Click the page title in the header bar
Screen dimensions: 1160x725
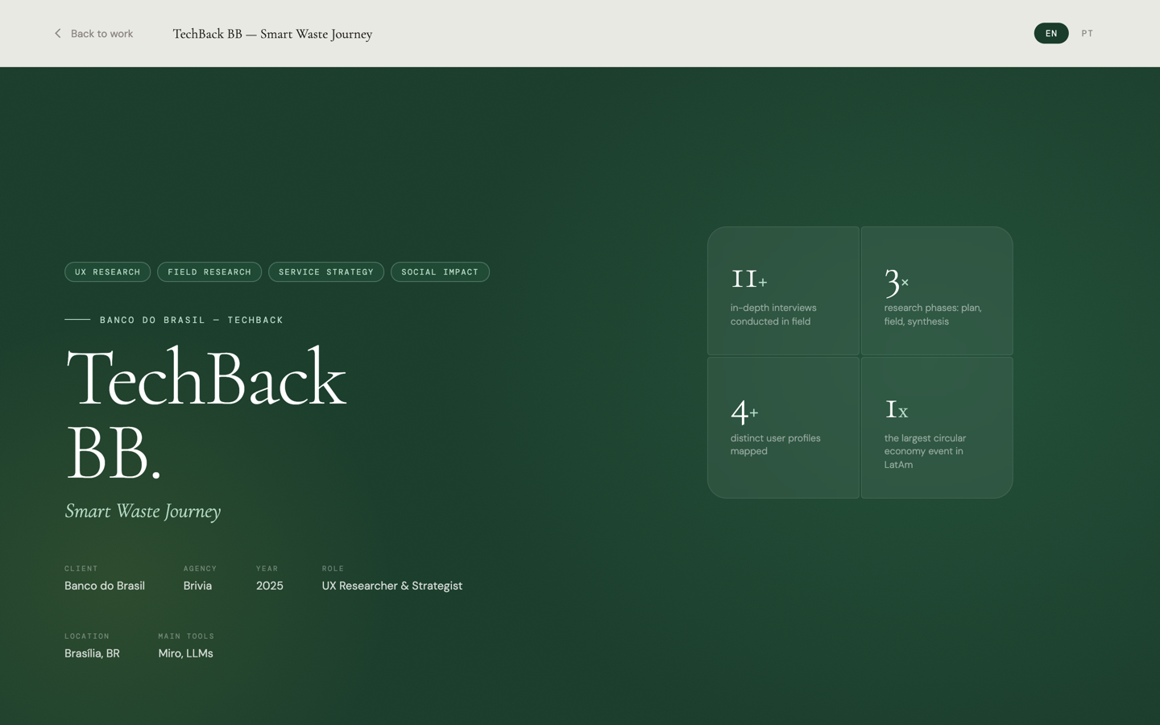coord(272,34)
